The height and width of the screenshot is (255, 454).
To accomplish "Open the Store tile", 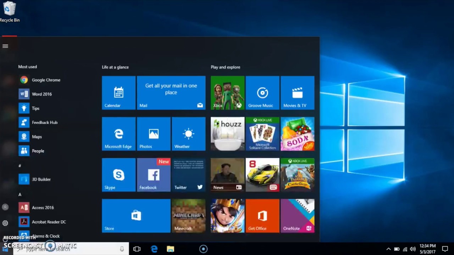I will tap(136, 216).
